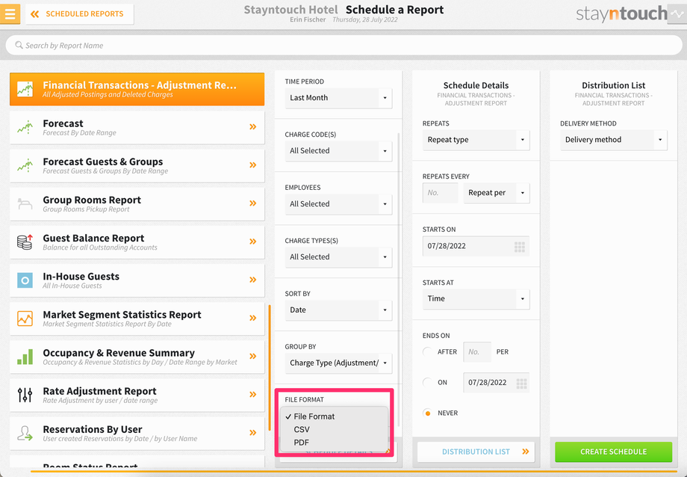Screen dimensions: 687x477
Task: Click the double arrow on Forecast row
Action: tap(253, 127)
